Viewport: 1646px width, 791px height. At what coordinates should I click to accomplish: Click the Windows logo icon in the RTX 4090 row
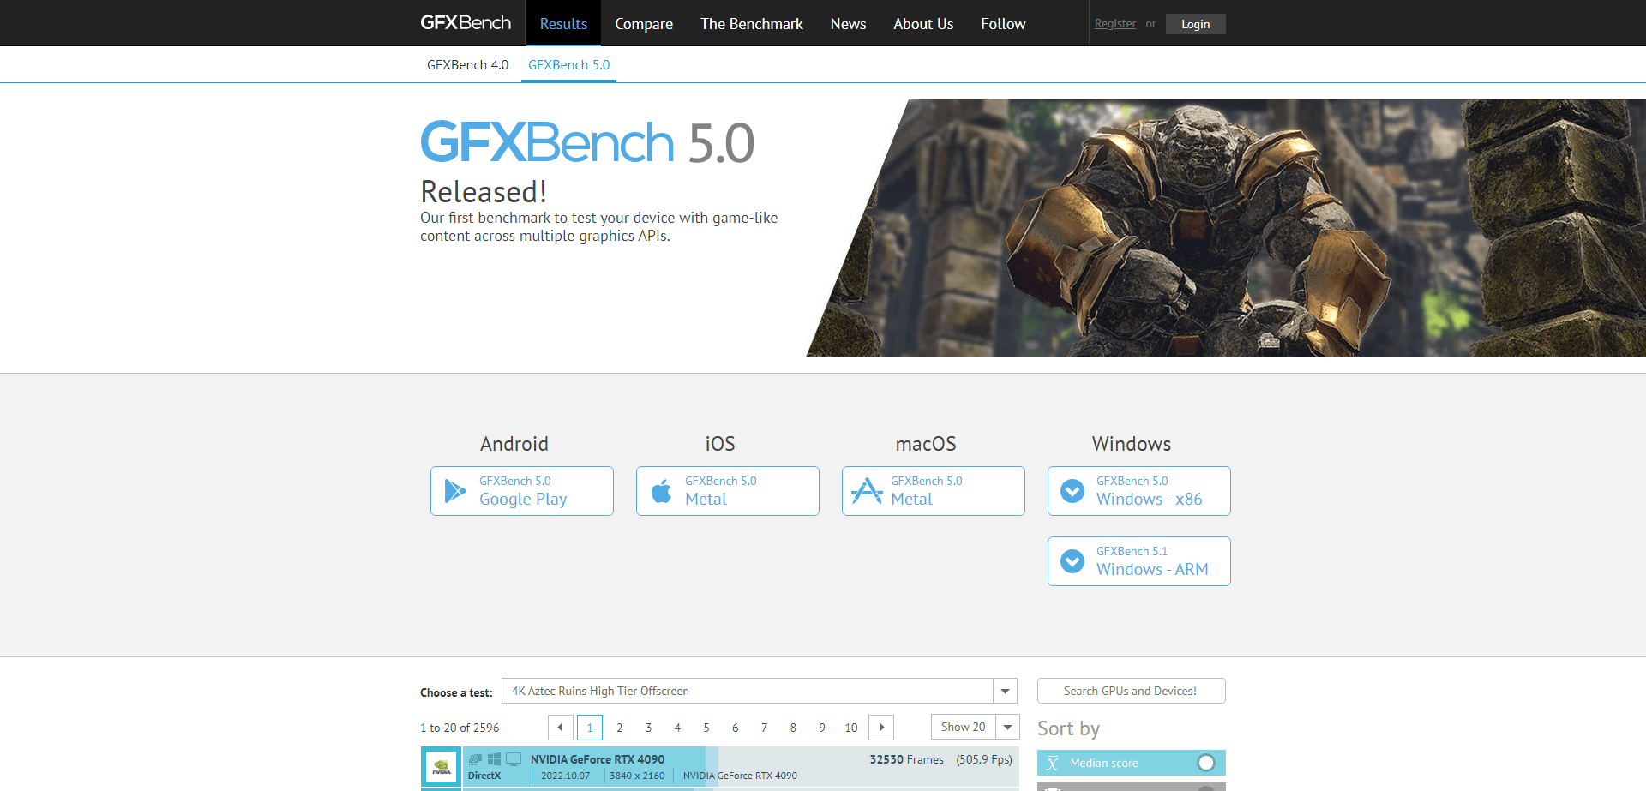point(494,758)
